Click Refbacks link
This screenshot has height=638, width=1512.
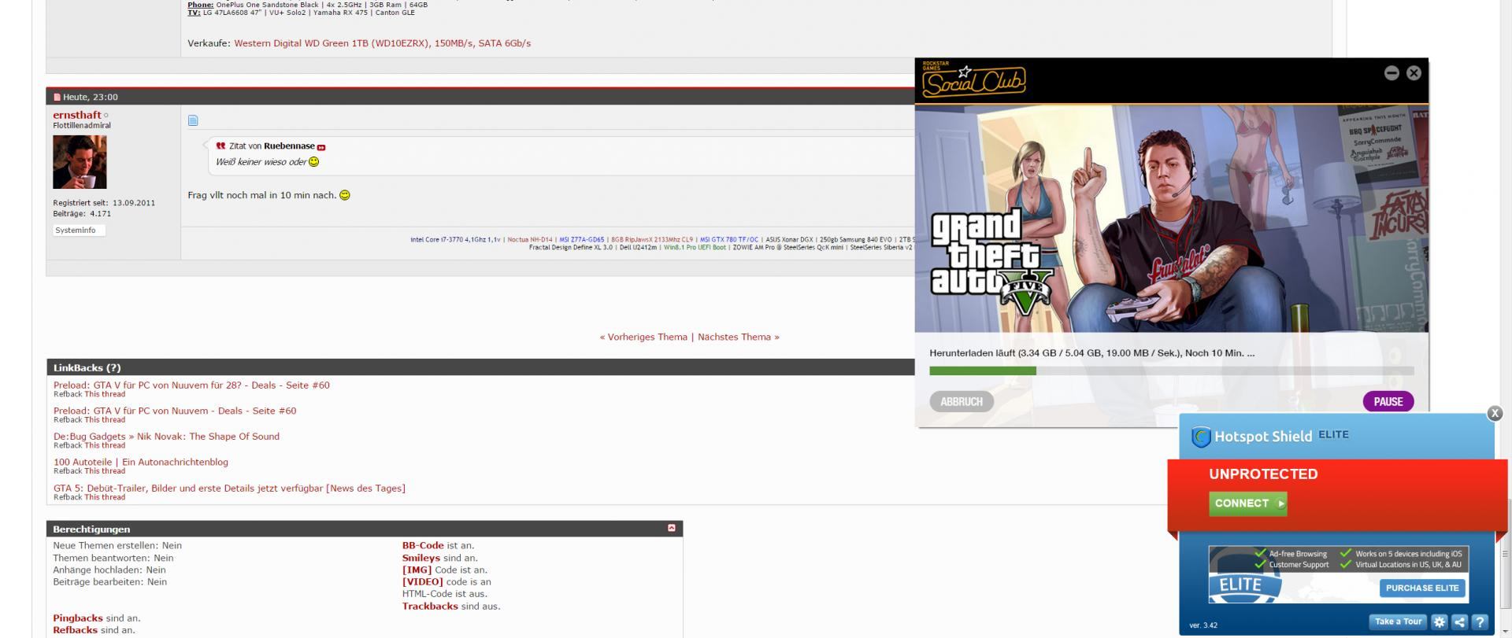coord(76,630)
